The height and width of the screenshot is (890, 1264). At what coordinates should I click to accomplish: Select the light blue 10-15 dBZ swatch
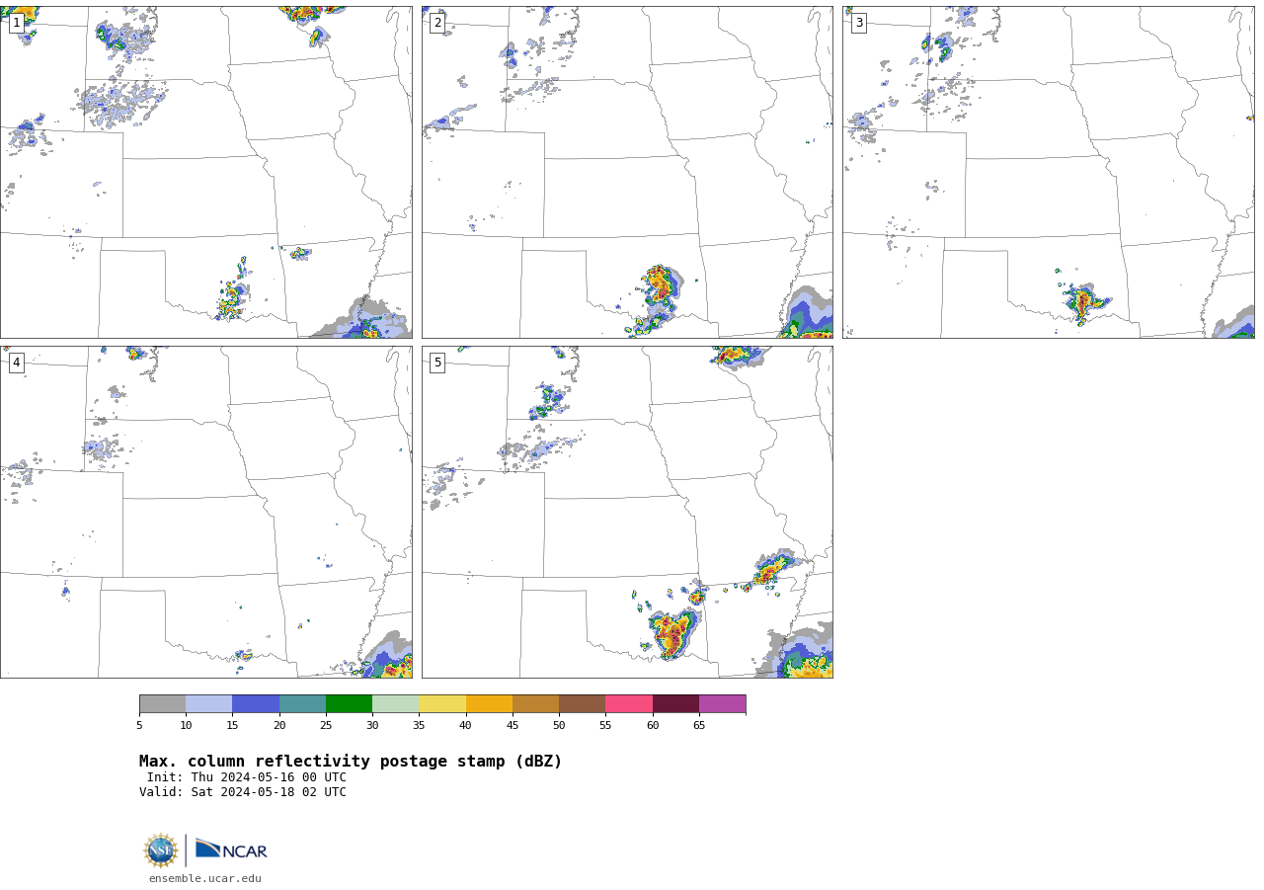click(x=209, y=704)
